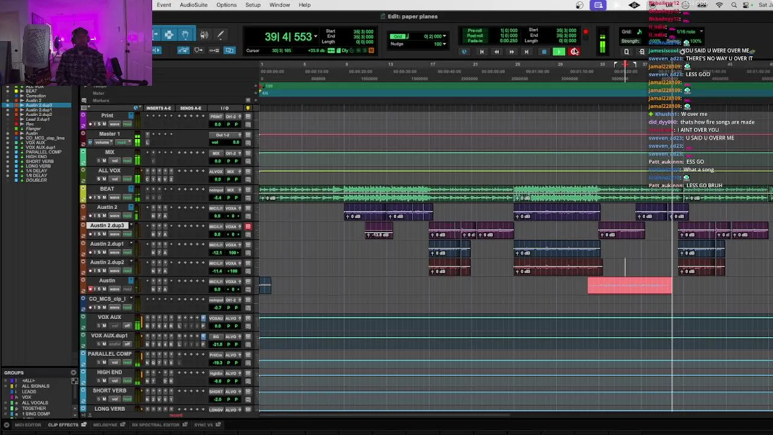Click the Record button in the transport
This screenshot has height=435, width=773.
574,52
